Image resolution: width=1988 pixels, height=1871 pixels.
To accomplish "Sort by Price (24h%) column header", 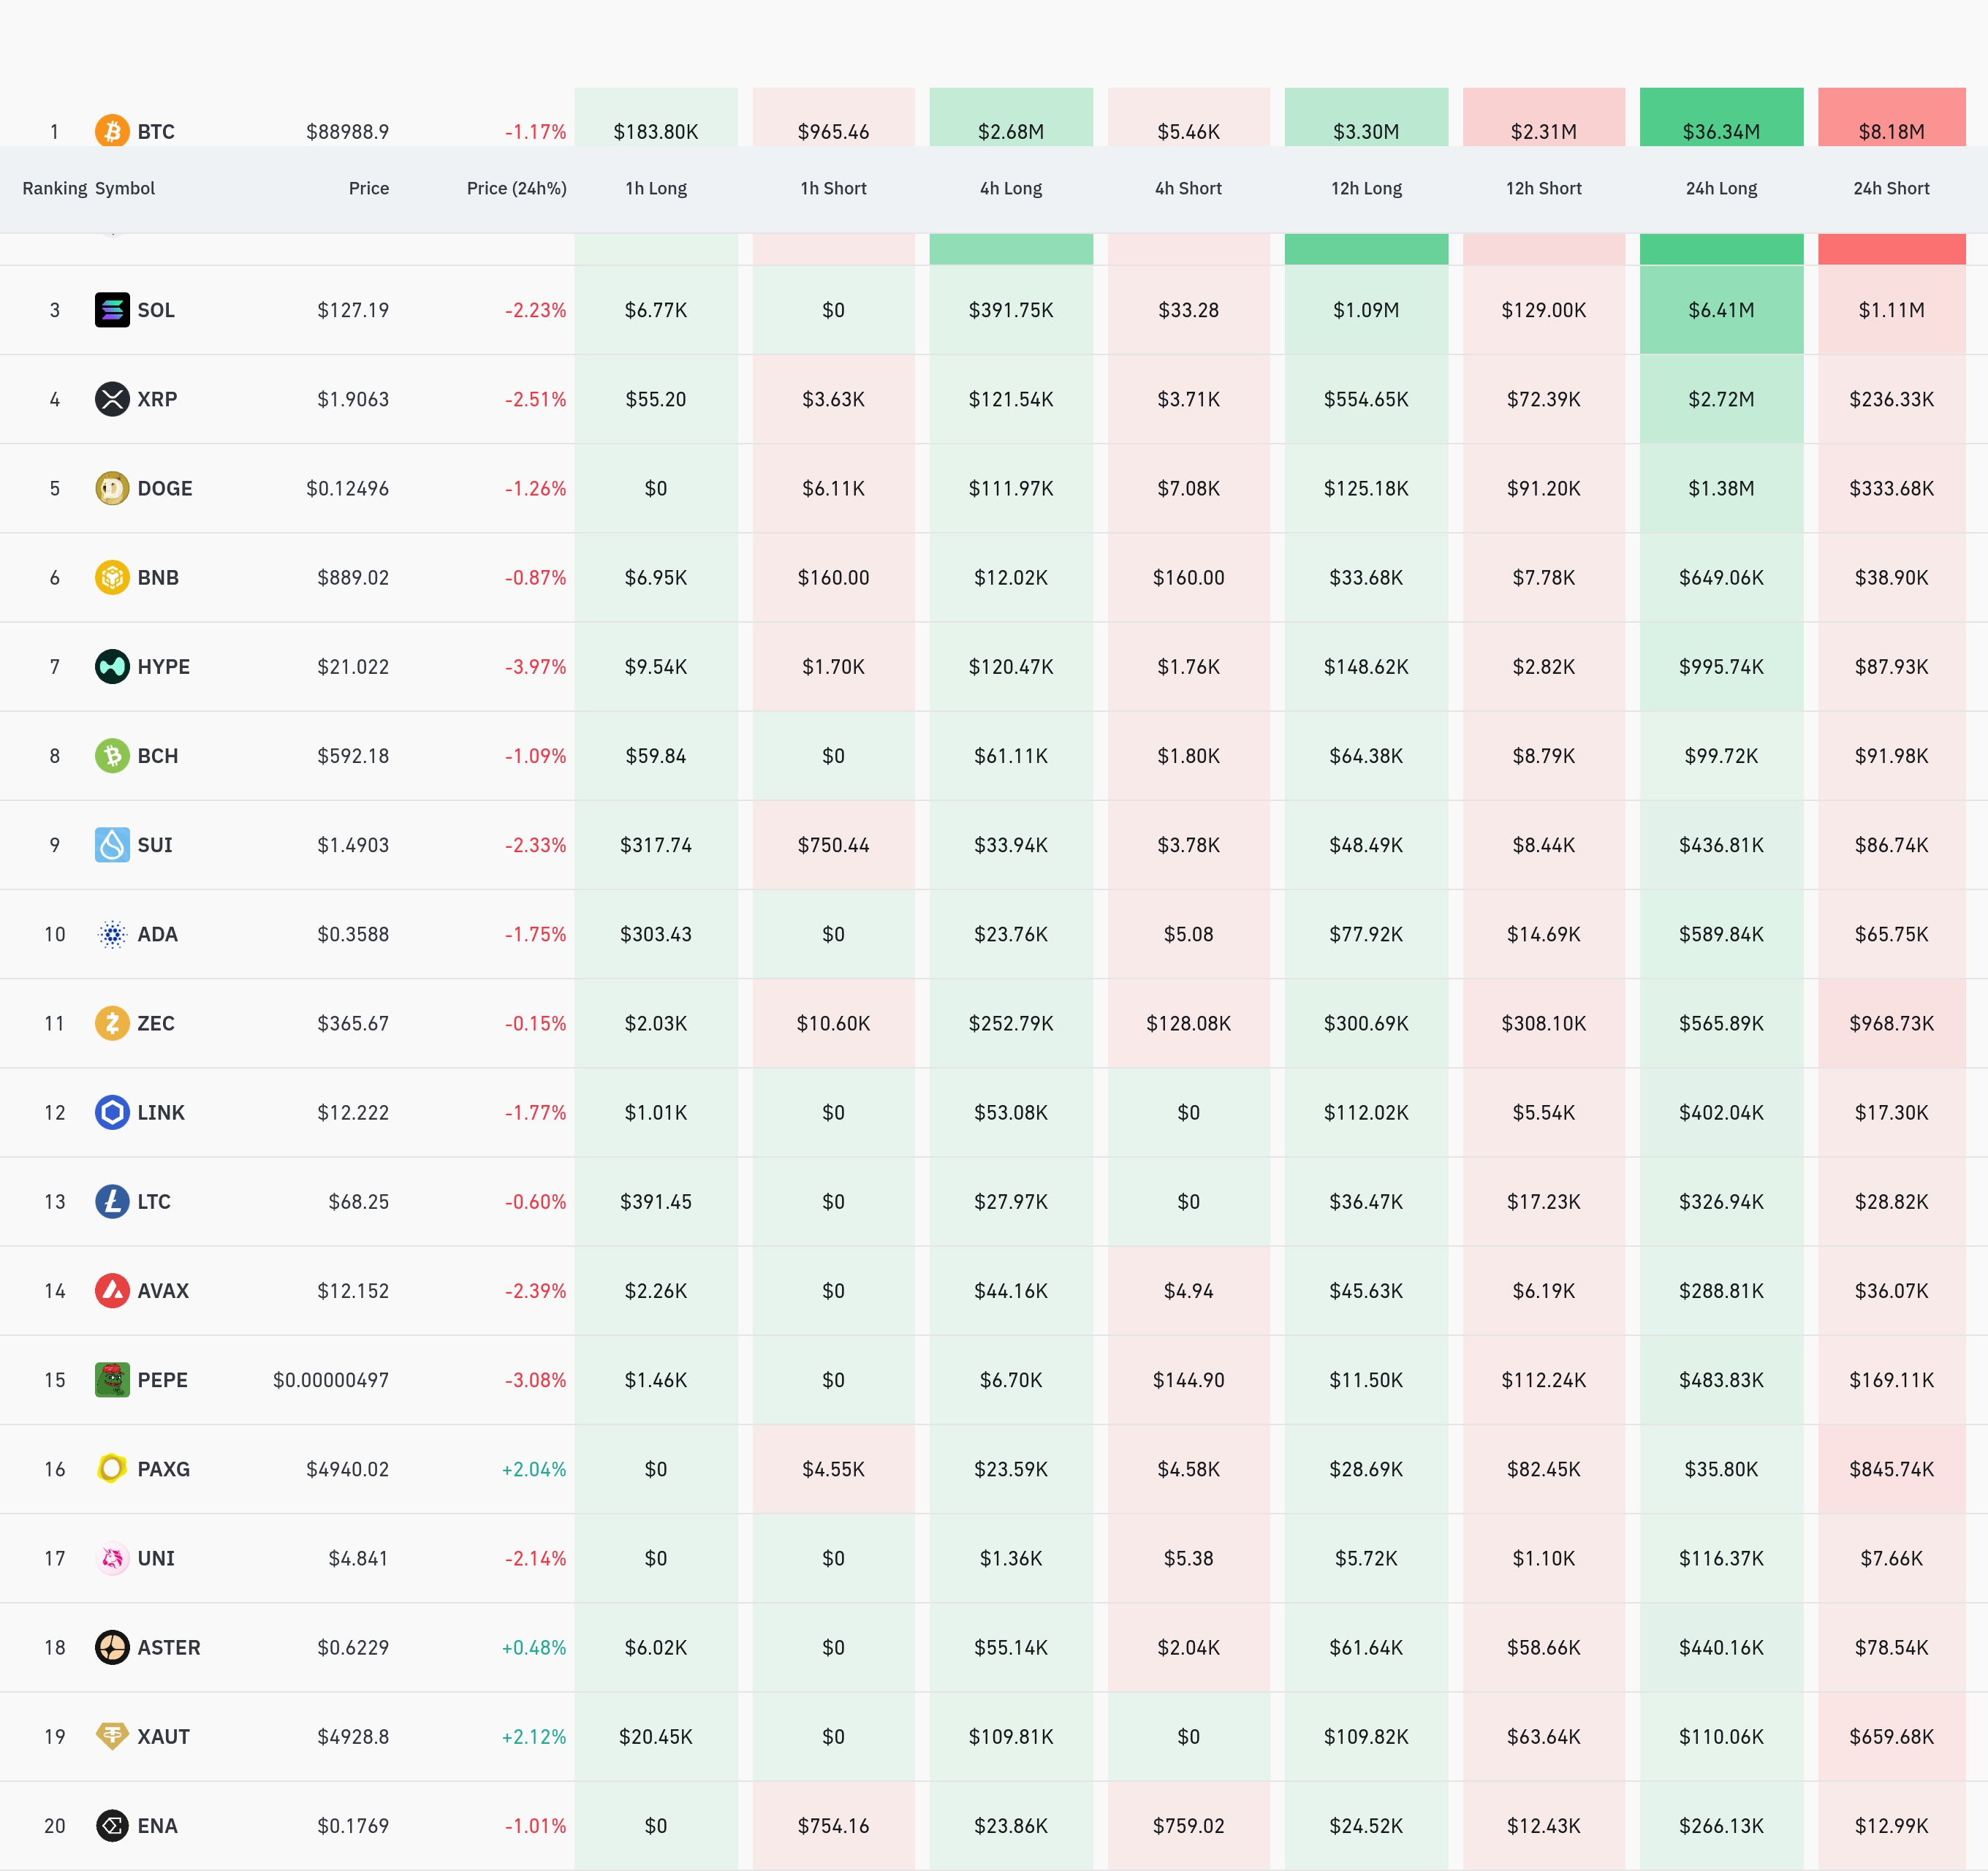I will click(x=516, y=188).
